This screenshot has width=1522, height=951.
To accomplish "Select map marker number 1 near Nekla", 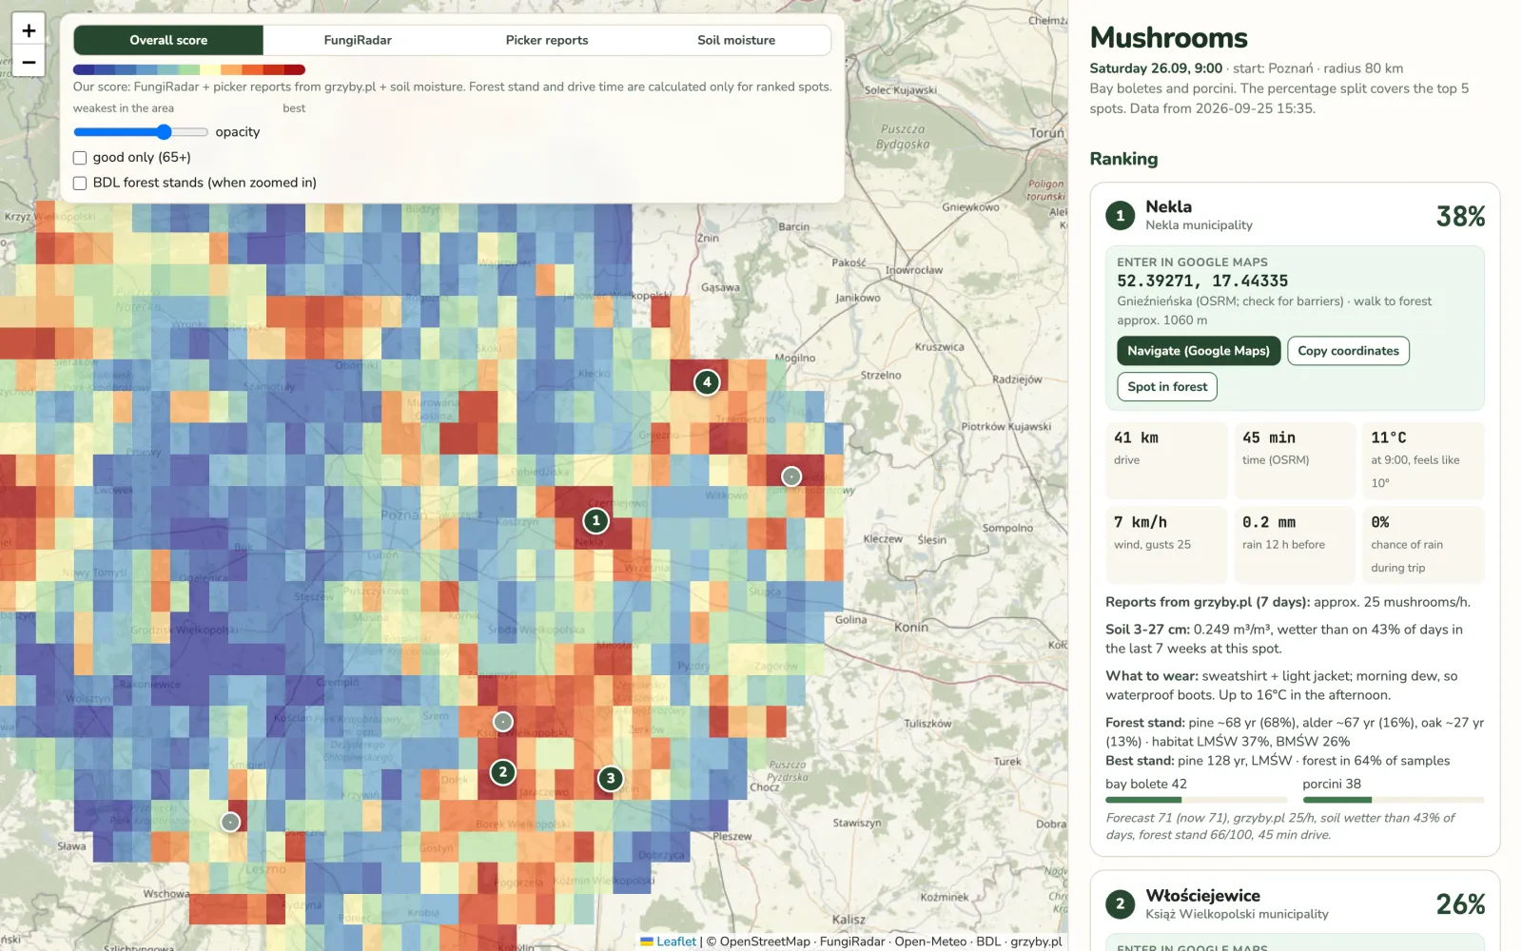I will pyautogui.click(x=596, y=520).
